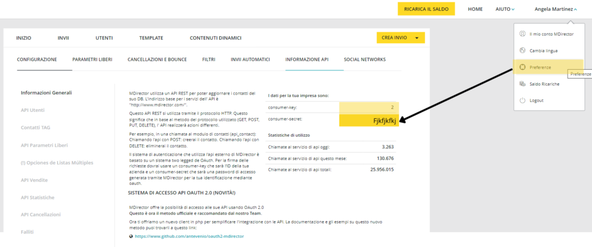The width and height of the screenshot is (592, 247).
Task: Go to HOME in the top bar
Action: click(475, 9)
